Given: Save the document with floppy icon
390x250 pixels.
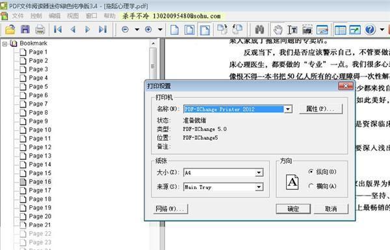Looking at the screenshot, I should pos(25,30).
